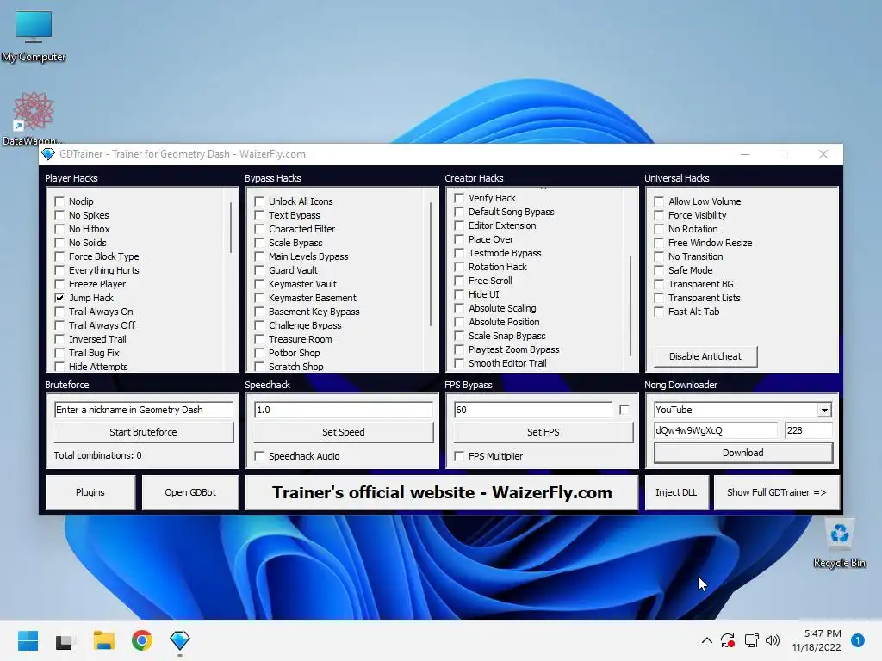
Task: Click Show Full GDTrainer button
Action: pos(776,492)
